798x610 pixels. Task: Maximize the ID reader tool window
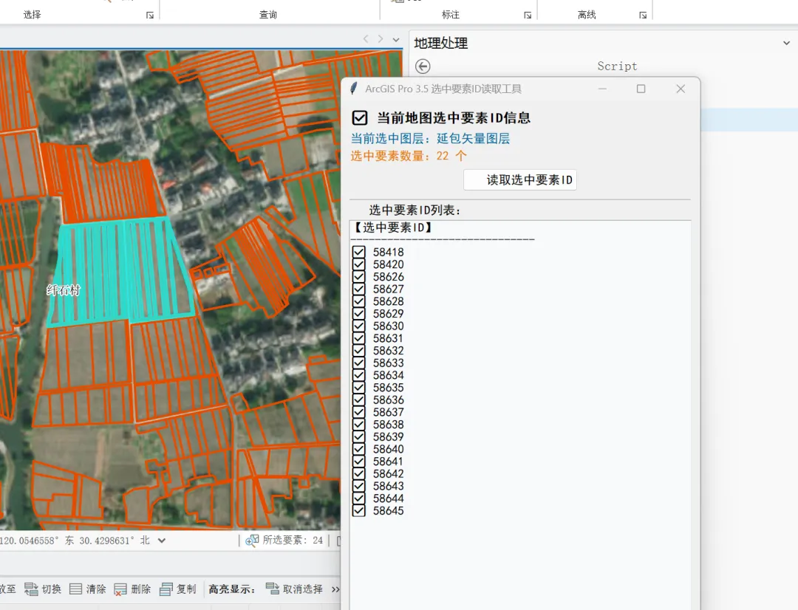pyautogui.click(x=641, y=89)
